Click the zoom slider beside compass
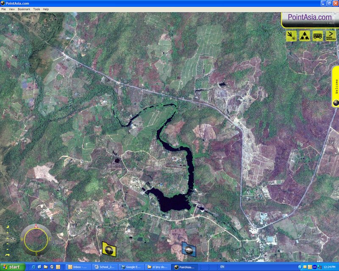The image size is (339, 271). (7, 239)
